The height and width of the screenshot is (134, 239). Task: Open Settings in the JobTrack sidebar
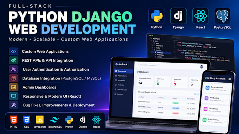119,94
